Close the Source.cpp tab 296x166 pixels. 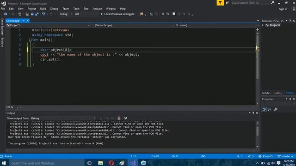[28, 20]
